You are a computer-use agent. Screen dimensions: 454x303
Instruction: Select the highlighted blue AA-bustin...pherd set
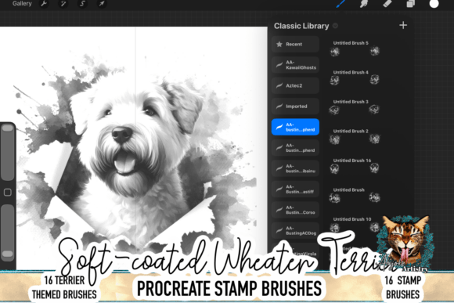click(295, 127)
